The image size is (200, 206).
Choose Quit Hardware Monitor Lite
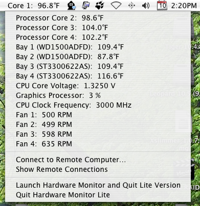[98, 195]
